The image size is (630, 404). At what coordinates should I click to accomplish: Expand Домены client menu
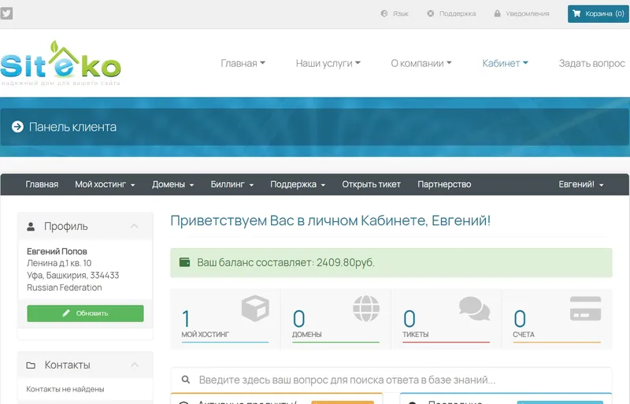coord(172,184)
